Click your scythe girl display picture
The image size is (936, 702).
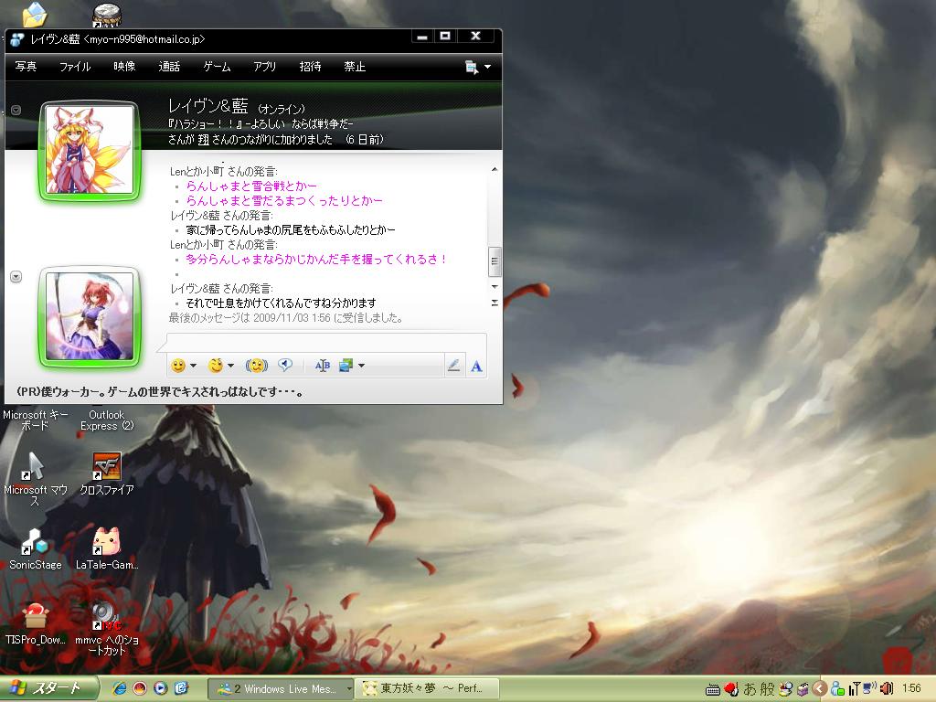(90, 316)
